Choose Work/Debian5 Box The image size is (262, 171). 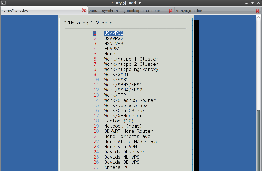pos(126,106)
